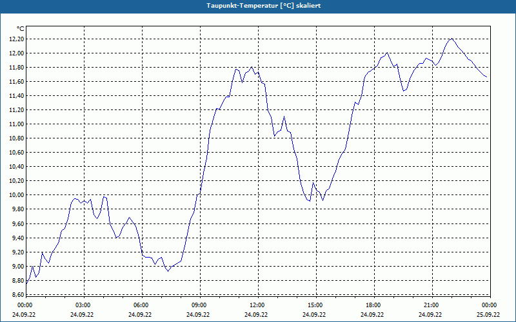
Task: Select the '12,20' y-axis label
Action: (17, 39)
